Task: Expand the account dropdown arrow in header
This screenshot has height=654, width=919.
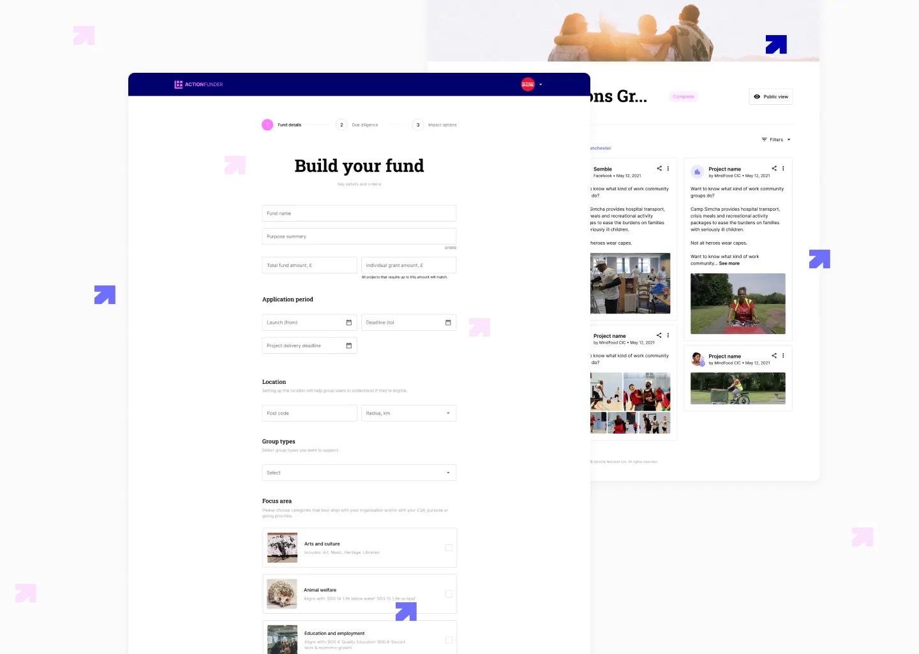Action: tap(541, 84)
